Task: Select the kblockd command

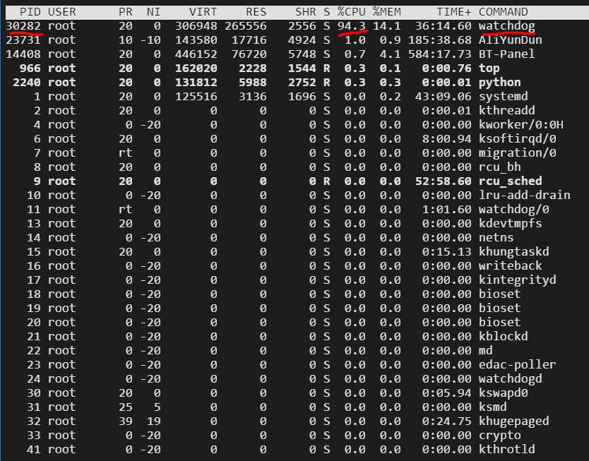Action: pyautogui.click(x=504, y=337)
